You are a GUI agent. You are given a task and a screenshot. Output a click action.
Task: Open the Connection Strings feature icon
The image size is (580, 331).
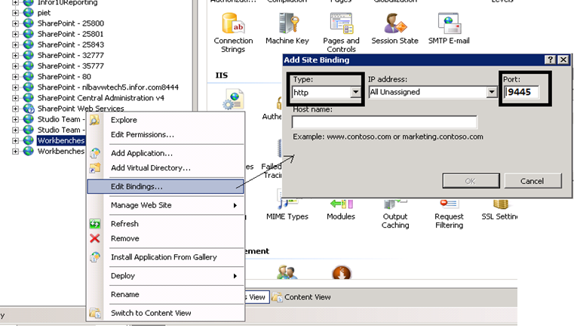coord(233,24)
